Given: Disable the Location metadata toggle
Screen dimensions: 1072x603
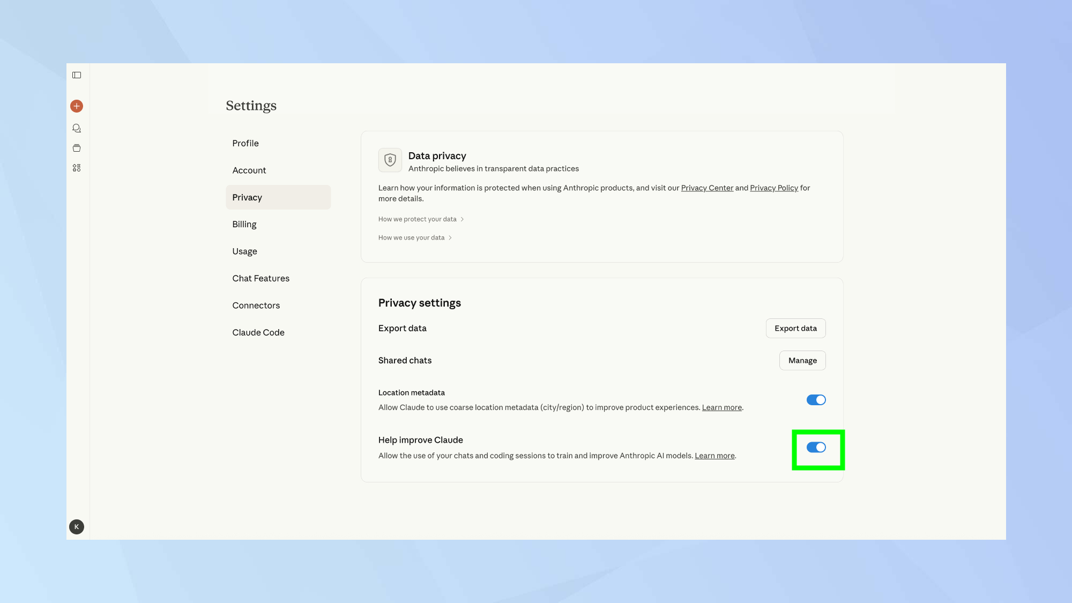Looking at the screenshot, I should point(816,400).
